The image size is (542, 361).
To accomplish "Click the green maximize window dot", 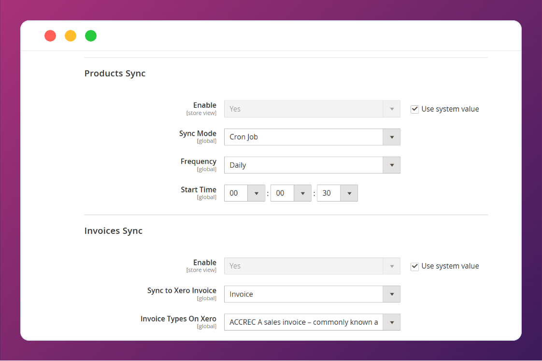I will (x=91, y=36).
